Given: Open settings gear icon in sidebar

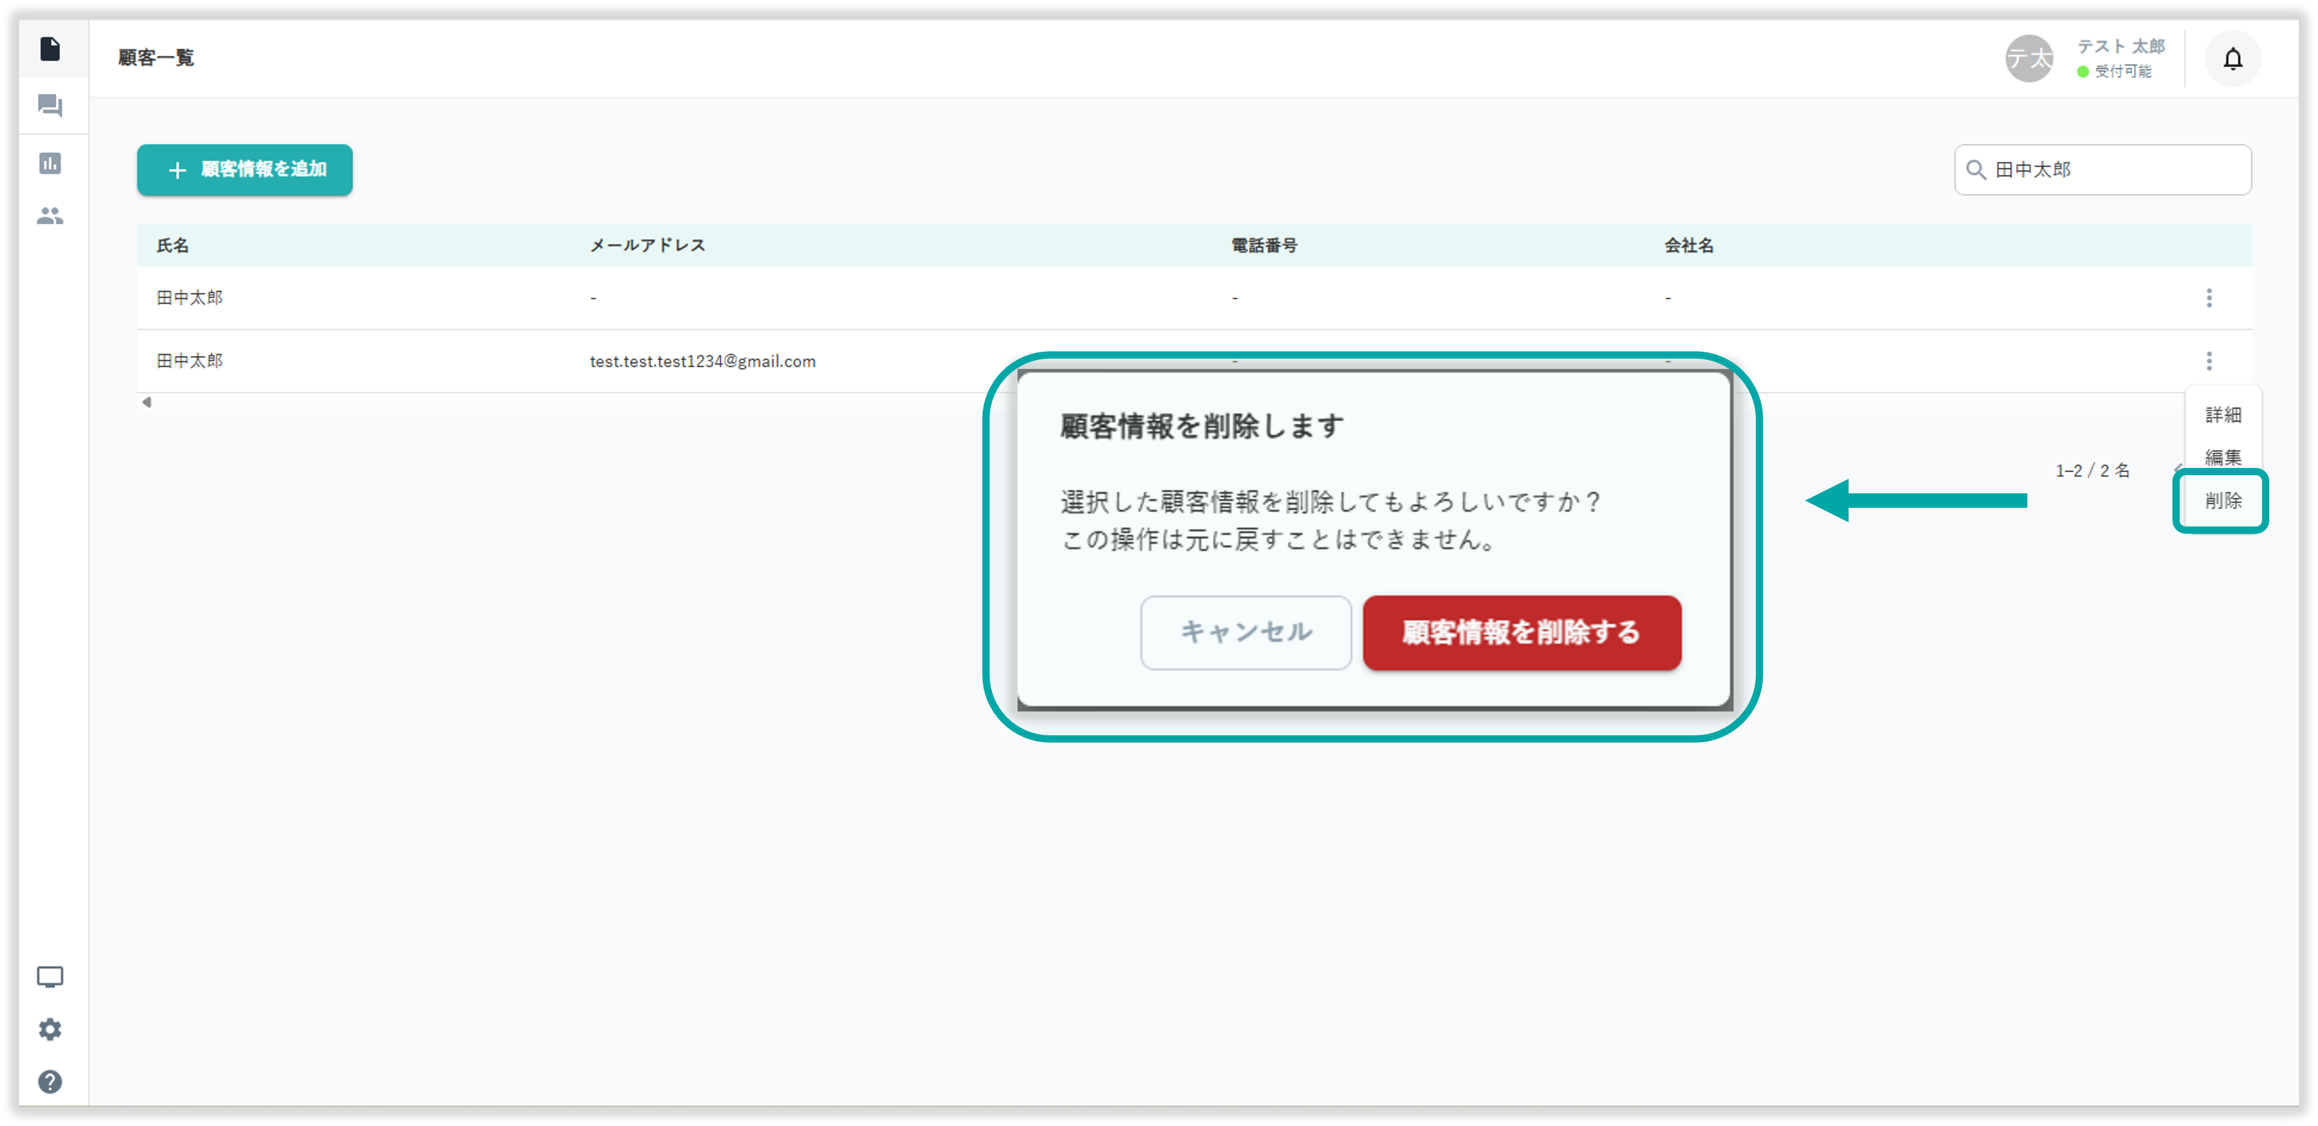Looking at the screenshot, I should pyautogui.click(x=50, y=1029).
